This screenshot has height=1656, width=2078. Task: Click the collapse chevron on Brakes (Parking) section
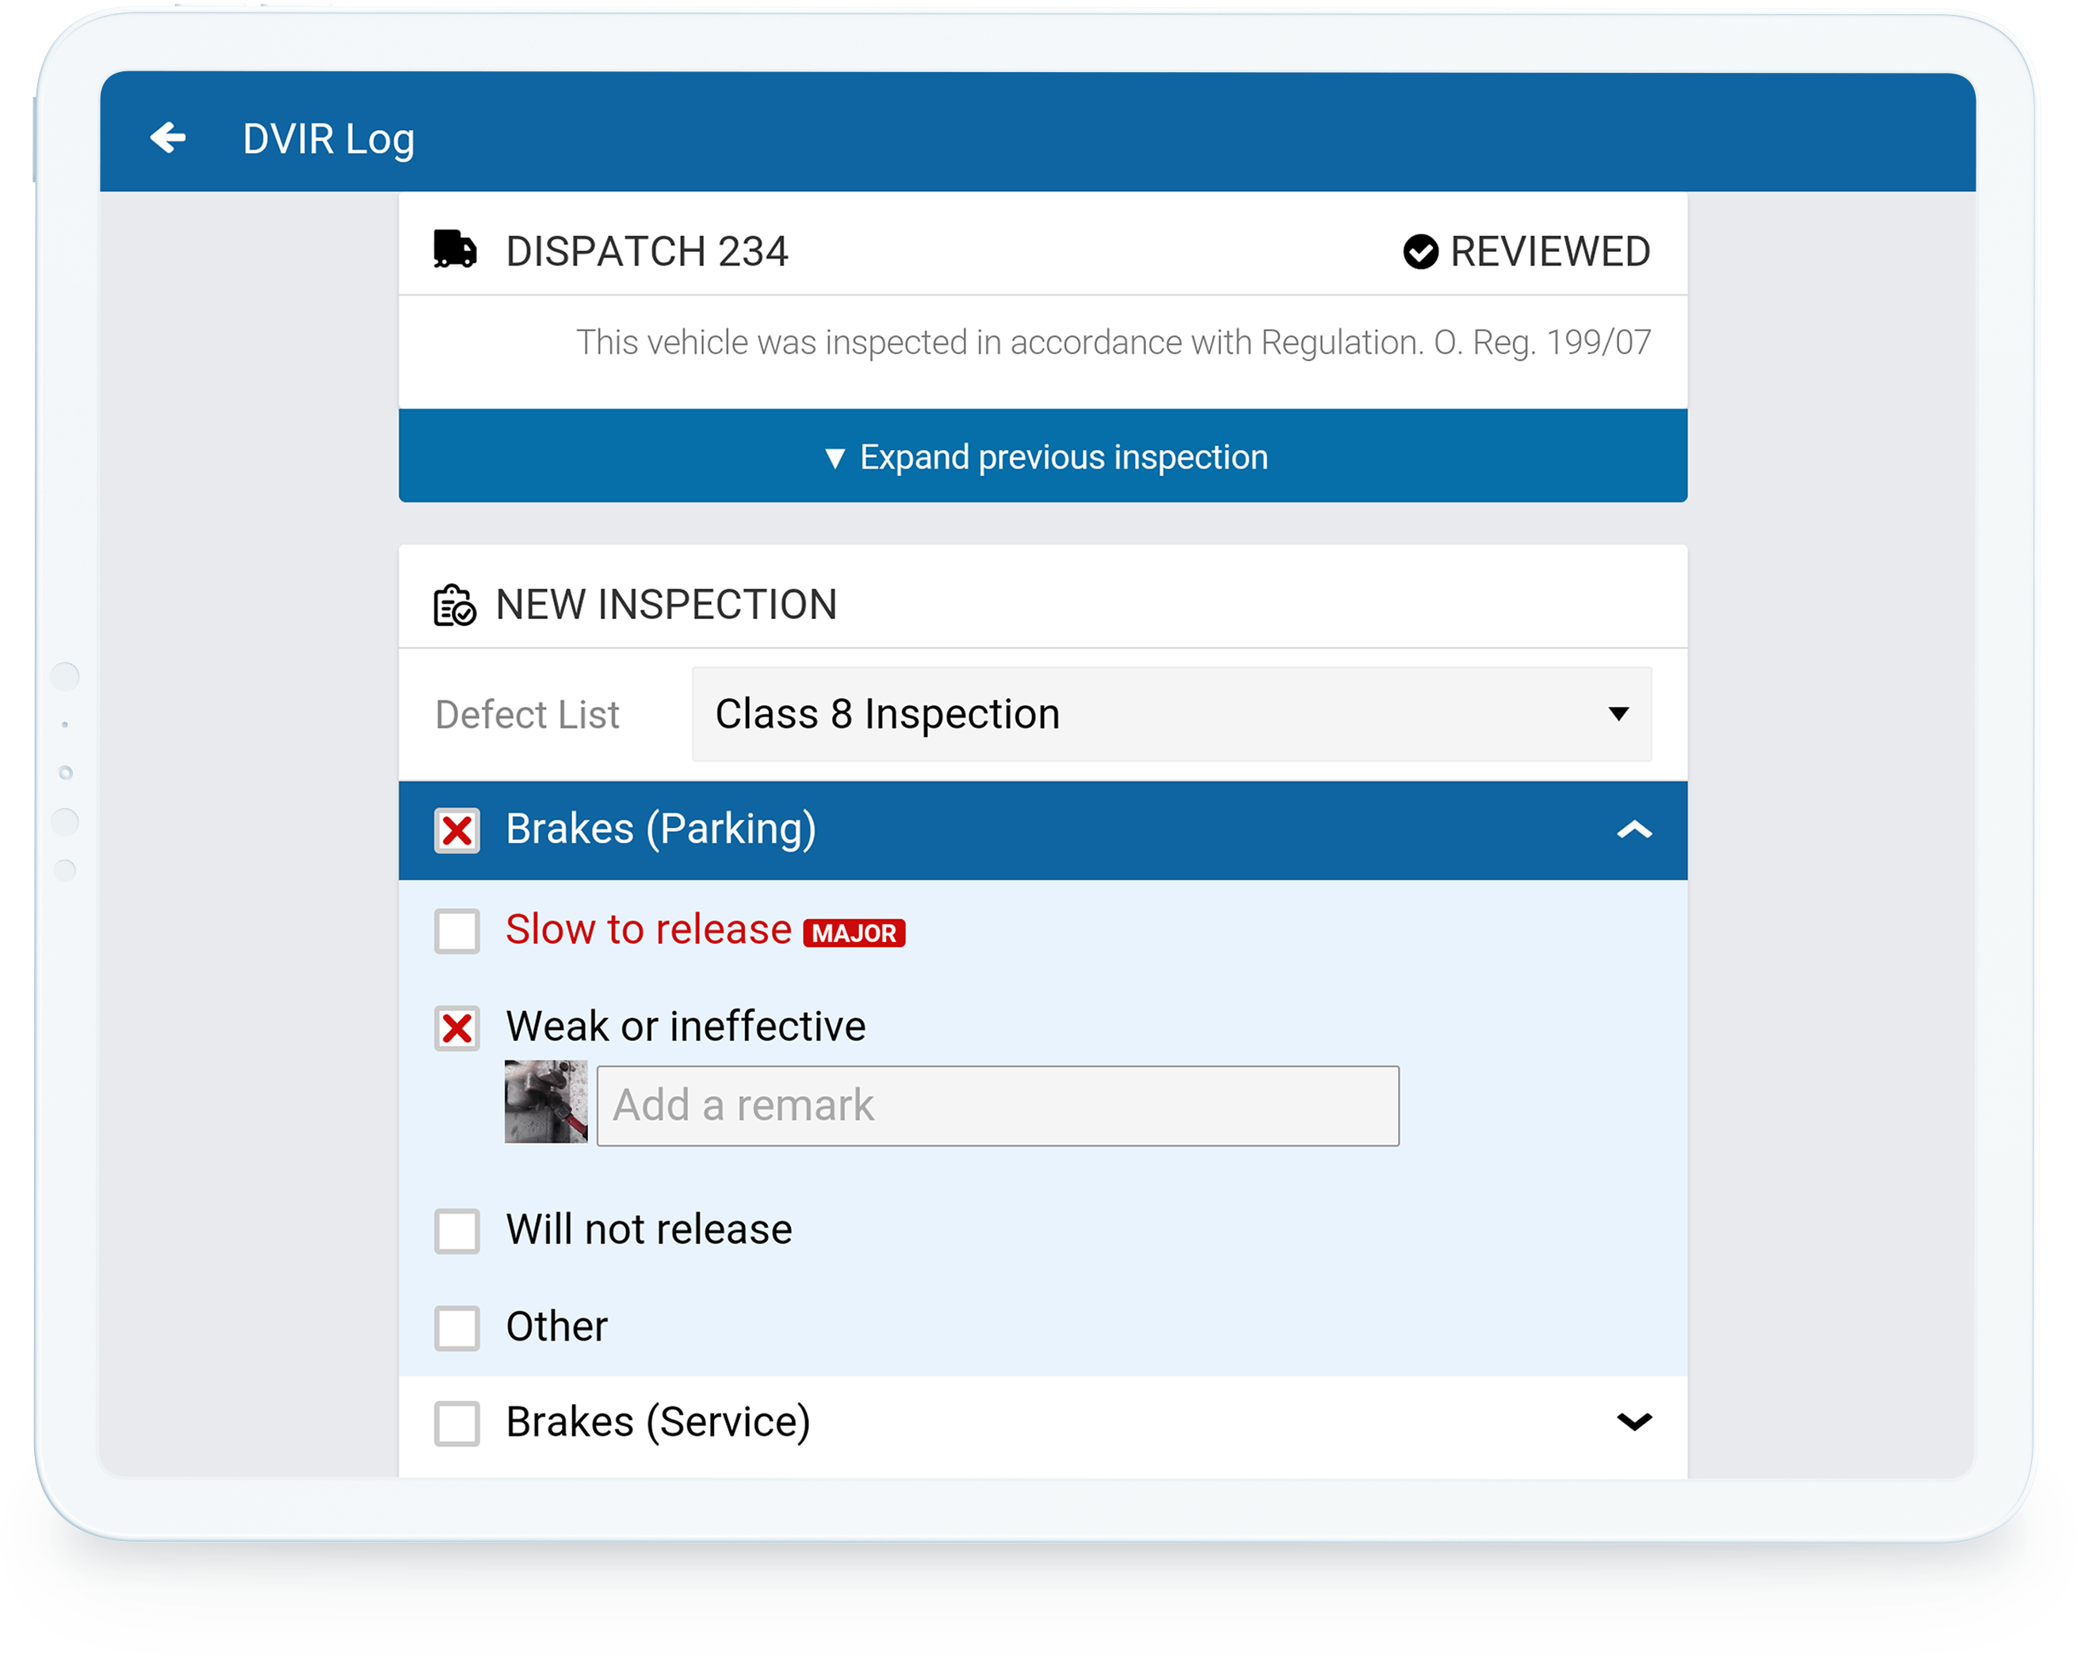pos(1633,828)
